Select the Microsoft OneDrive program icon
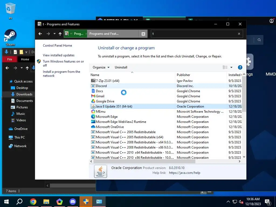 [93, 127]
